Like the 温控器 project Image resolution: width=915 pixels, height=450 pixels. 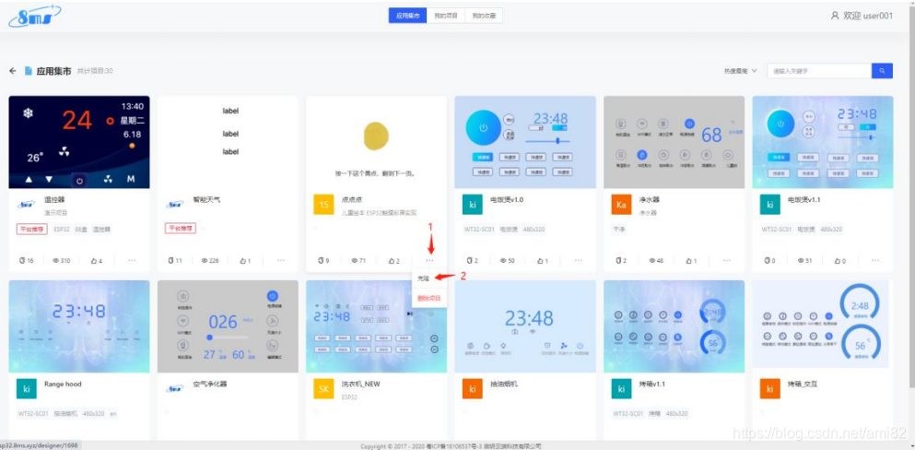coord(96,260)
